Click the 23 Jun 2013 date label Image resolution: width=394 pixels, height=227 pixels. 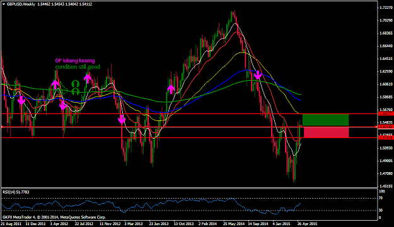159,224
